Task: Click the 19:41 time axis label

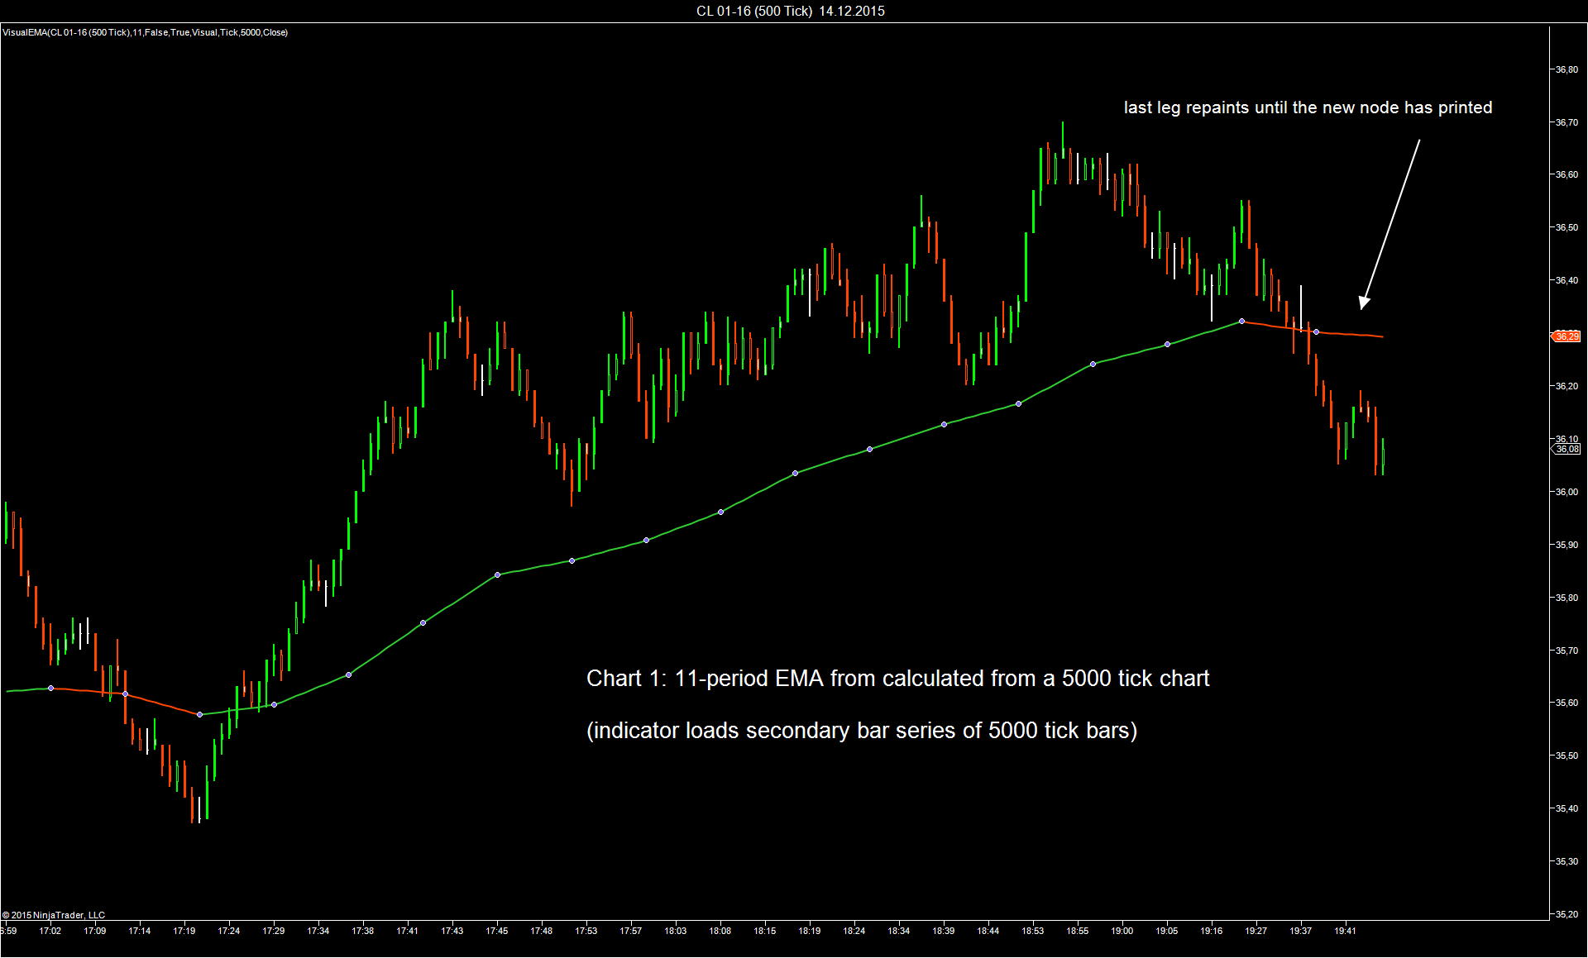Action: coord(1345,931)
